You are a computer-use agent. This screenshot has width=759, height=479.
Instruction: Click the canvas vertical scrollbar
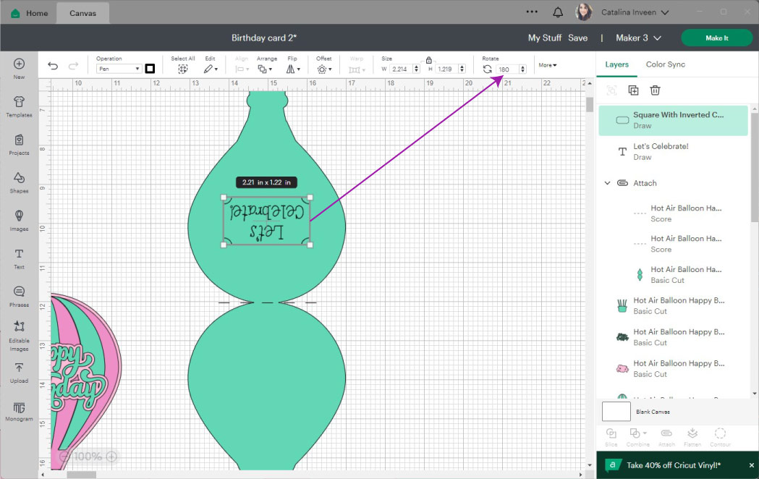coord(589,104)
